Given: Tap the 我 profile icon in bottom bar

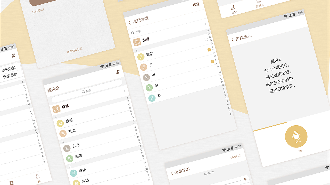Looking at the screenshot, I should (38, 176).
